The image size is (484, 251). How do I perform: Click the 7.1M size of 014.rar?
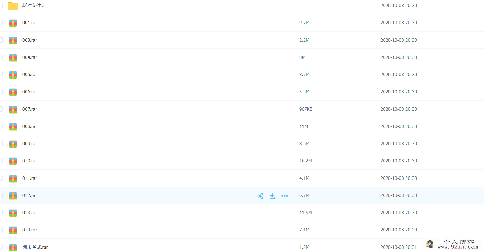[304, 230]
